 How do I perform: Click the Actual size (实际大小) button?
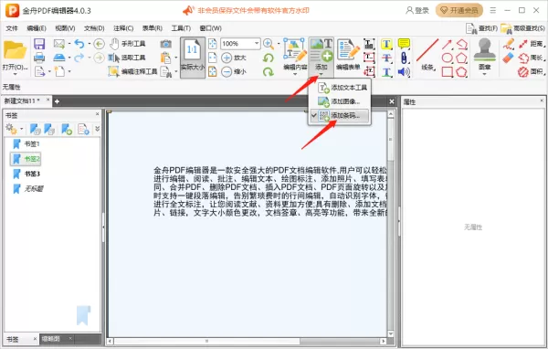(193, 58)
